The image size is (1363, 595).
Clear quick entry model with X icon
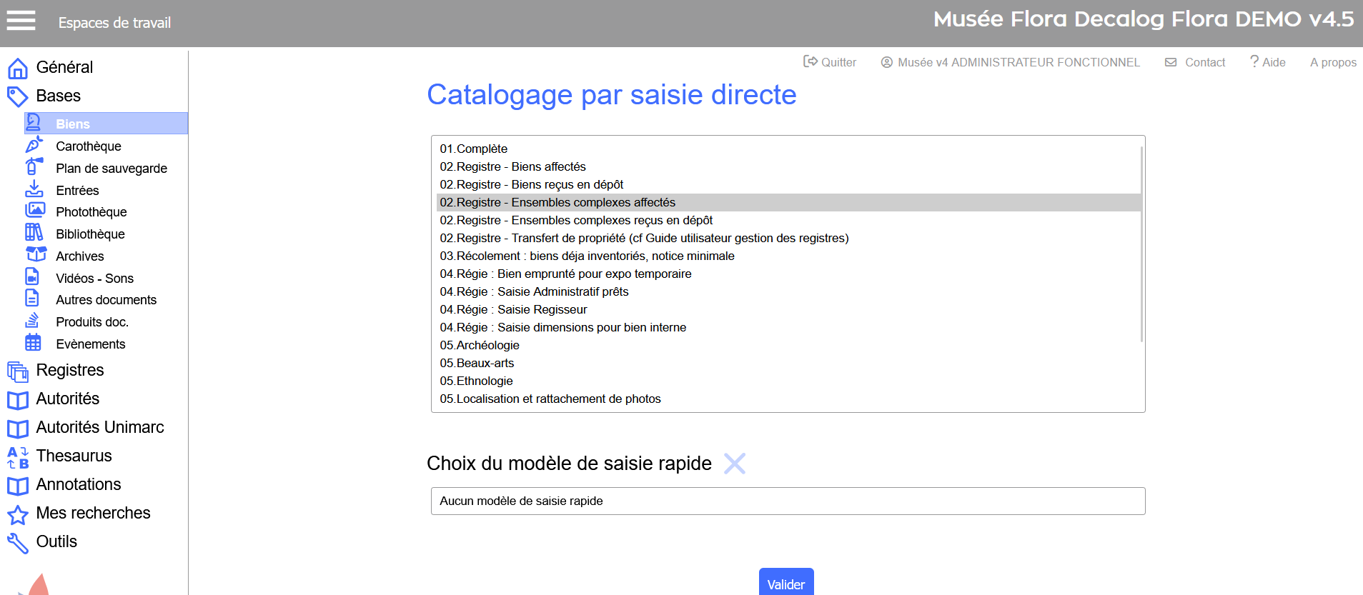tap(734, 464)
